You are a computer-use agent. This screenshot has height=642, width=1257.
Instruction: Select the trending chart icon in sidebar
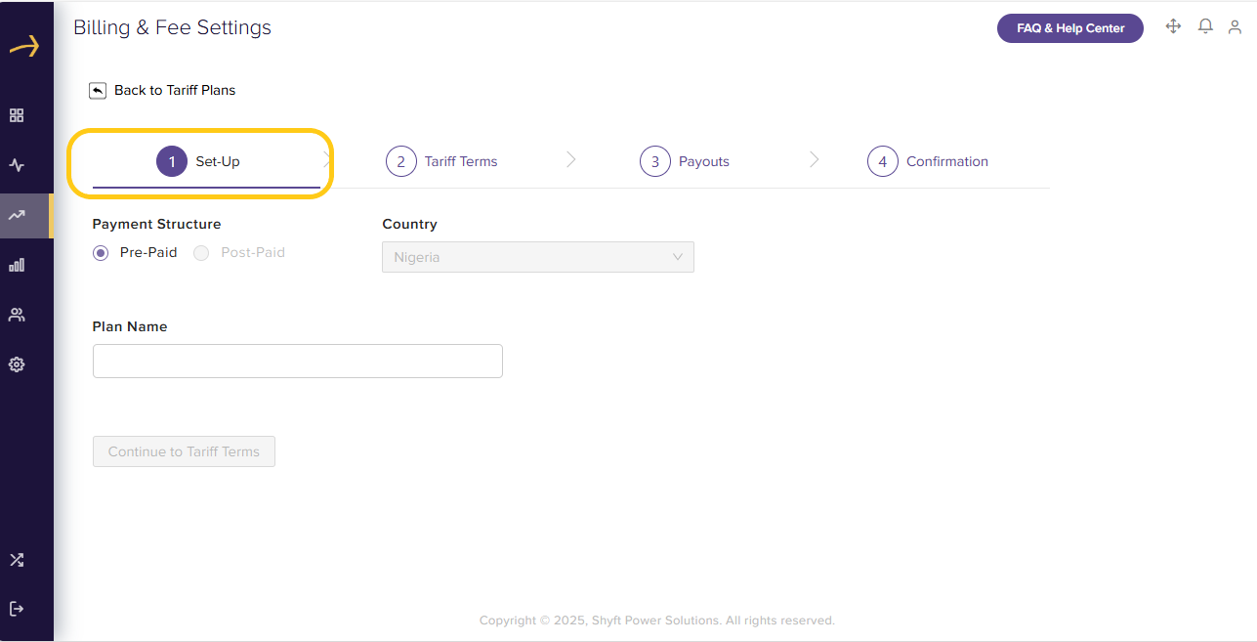[x=17, y=215]
